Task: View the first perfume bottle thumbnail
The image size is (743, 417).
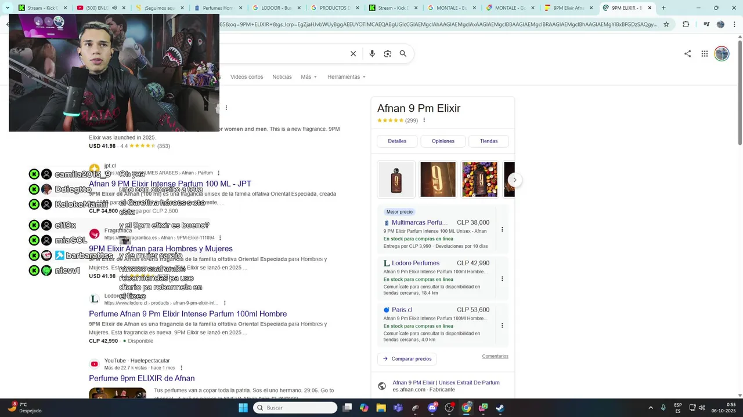Action: (x=396, y=180)
